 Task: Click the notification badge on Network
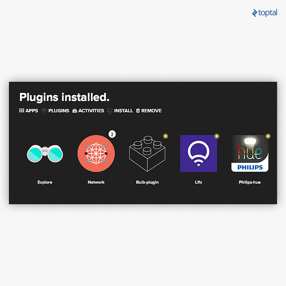click(x=113, y=134)
